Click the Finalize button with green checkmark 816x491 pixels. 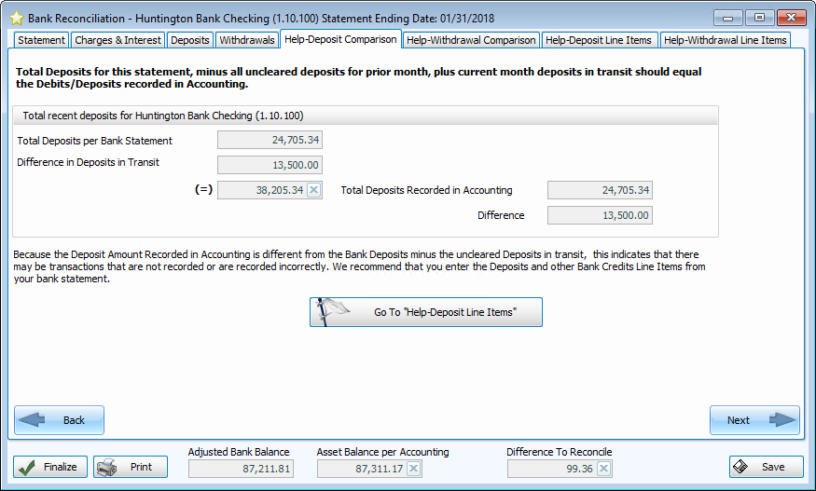click(50, 467)
